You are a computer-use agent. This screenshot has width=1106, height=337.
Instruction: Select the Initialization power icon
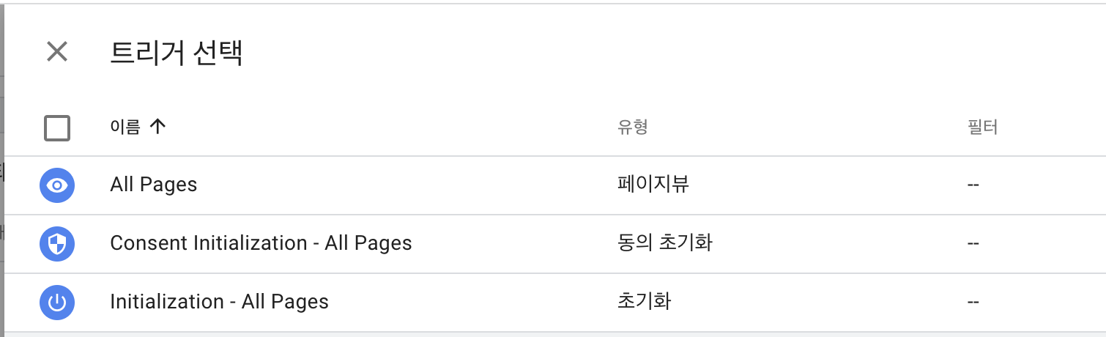coord(57,303)
